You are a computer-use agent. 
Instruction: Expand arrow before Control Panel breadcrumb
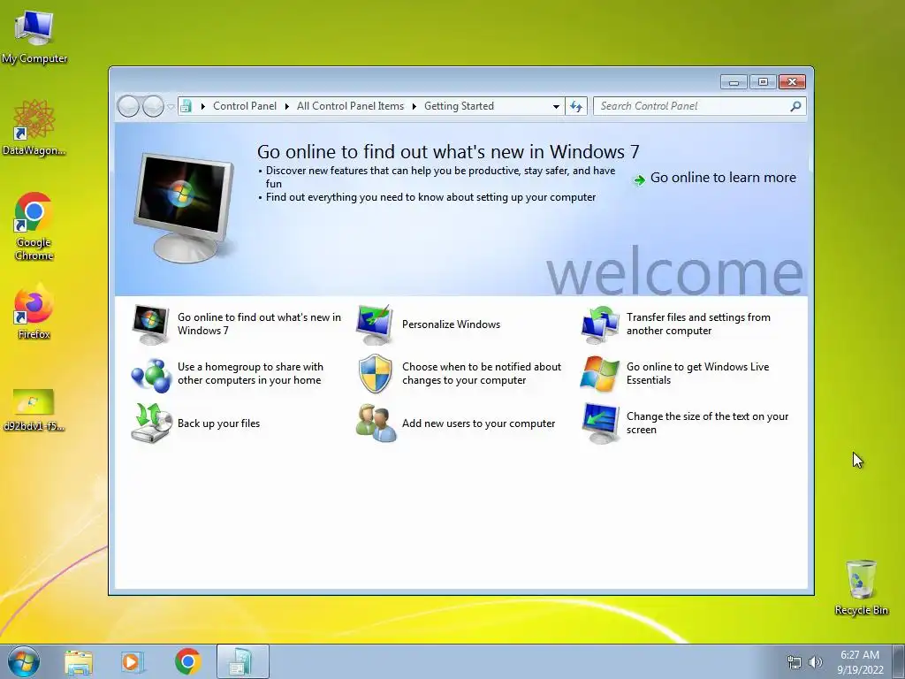(x=203, y=106)
